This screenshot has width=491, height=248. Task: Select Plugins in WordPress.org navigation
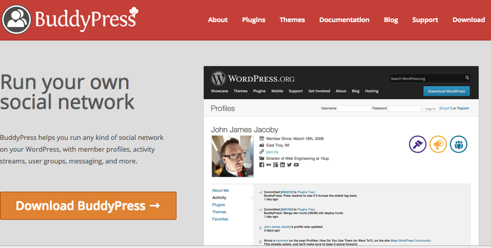click(x=259, y=91)
